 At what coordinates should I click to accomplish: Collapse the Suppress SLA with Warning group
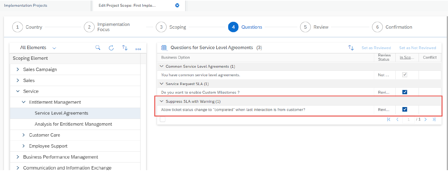162,101
